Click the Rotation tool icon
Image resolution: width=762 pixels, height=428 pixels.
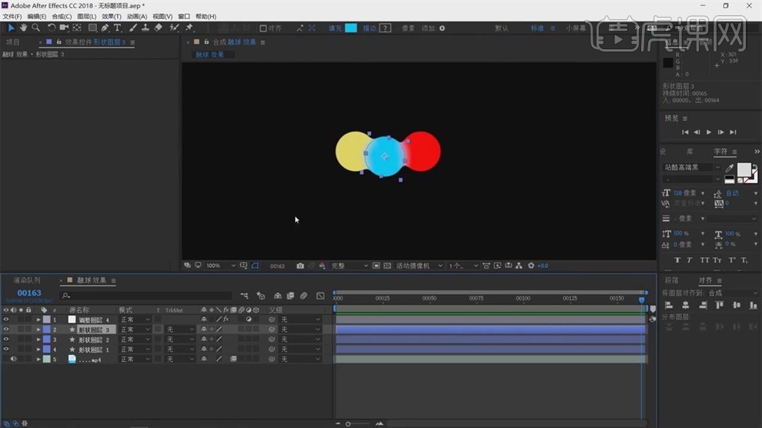coord(51,28)
